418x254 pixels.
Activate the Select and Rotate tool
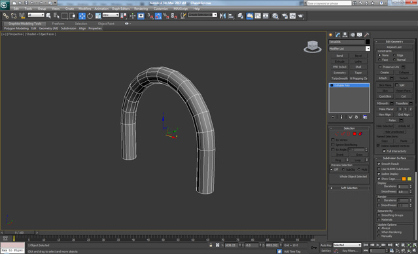click(x=90, y=16)
